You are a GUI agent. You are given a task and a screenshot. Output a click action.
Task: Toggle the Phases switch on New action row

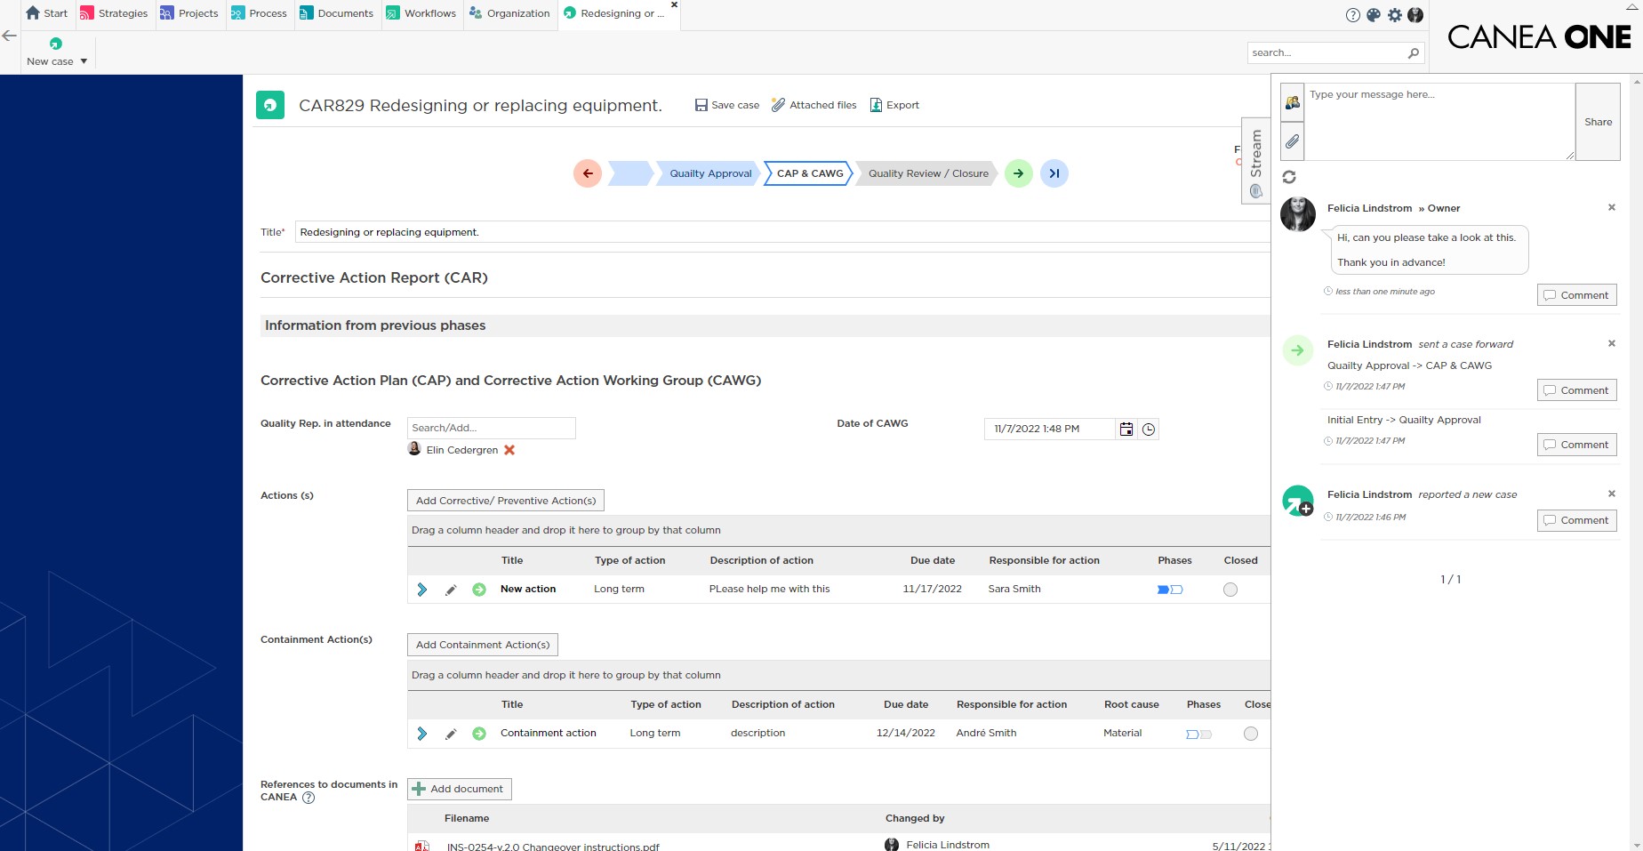[1171, 589]
